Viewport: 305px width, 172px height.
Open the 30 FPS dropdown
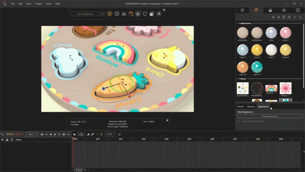(110, 134)
